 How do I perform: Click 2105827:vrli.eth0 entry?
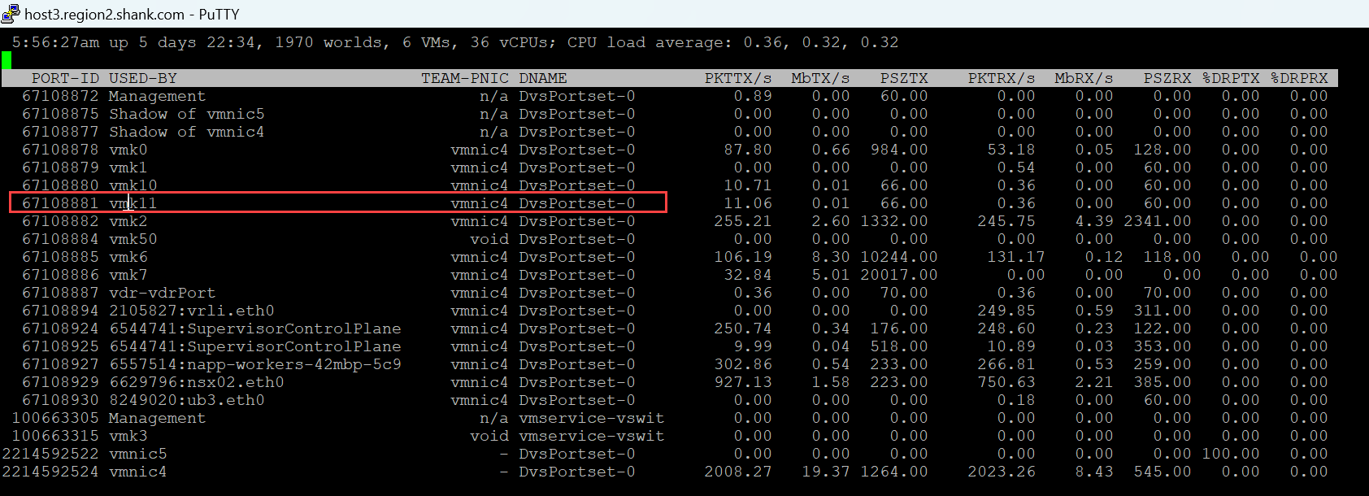pyautogui.click(x=192, y=311)
